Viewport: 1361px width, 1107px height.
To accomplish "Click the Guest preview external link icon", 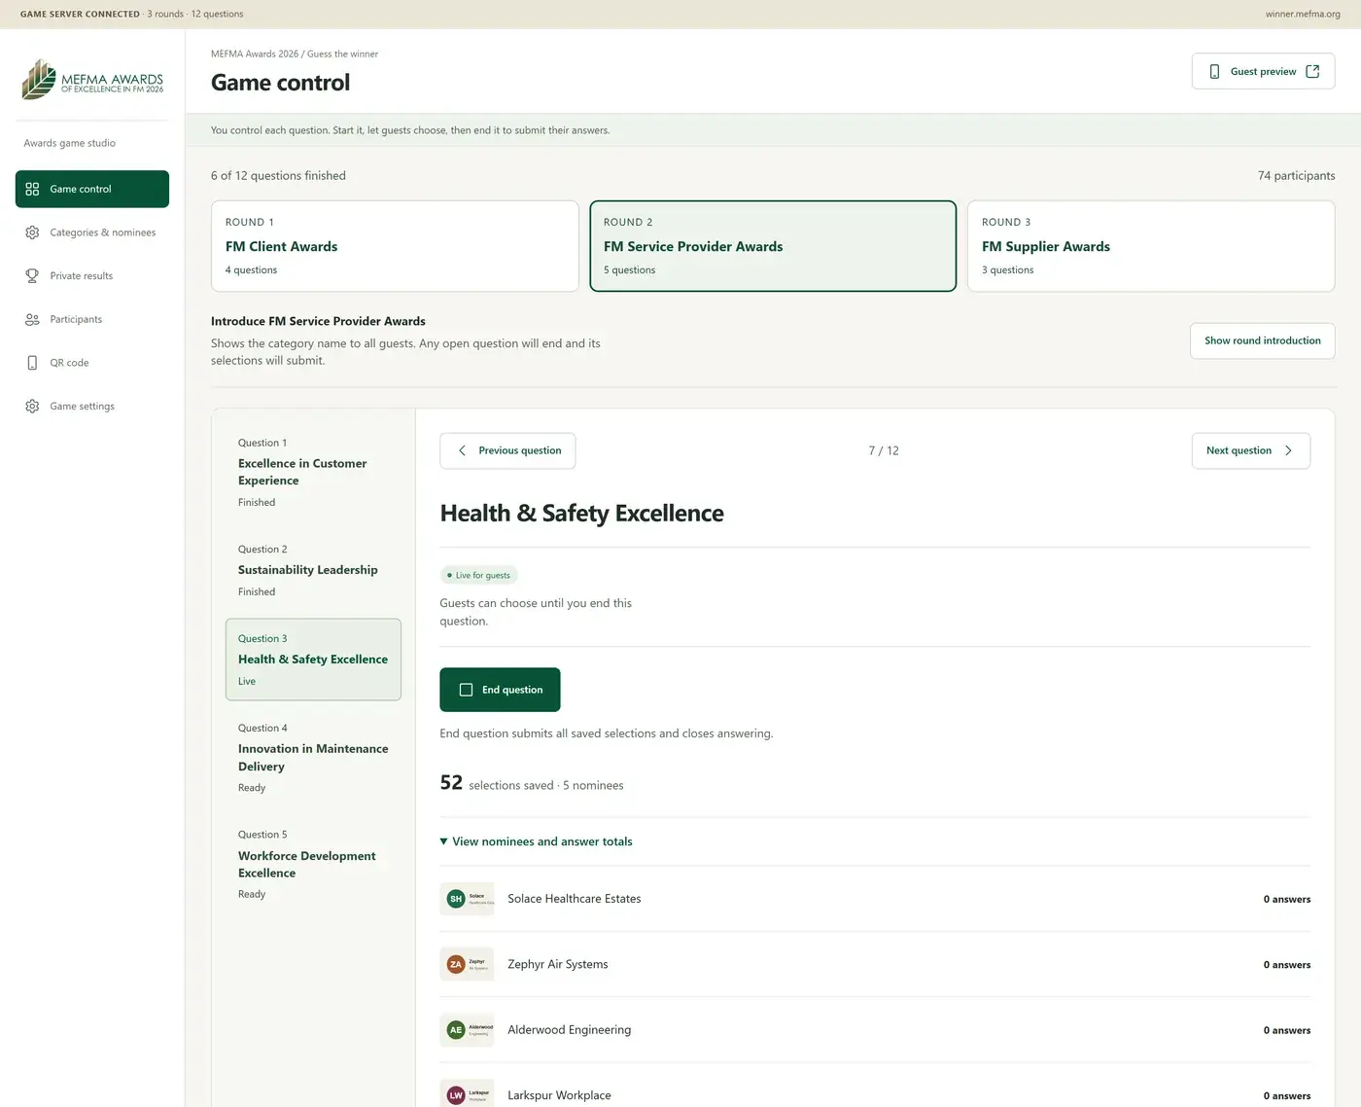I will coord(1312,71).
